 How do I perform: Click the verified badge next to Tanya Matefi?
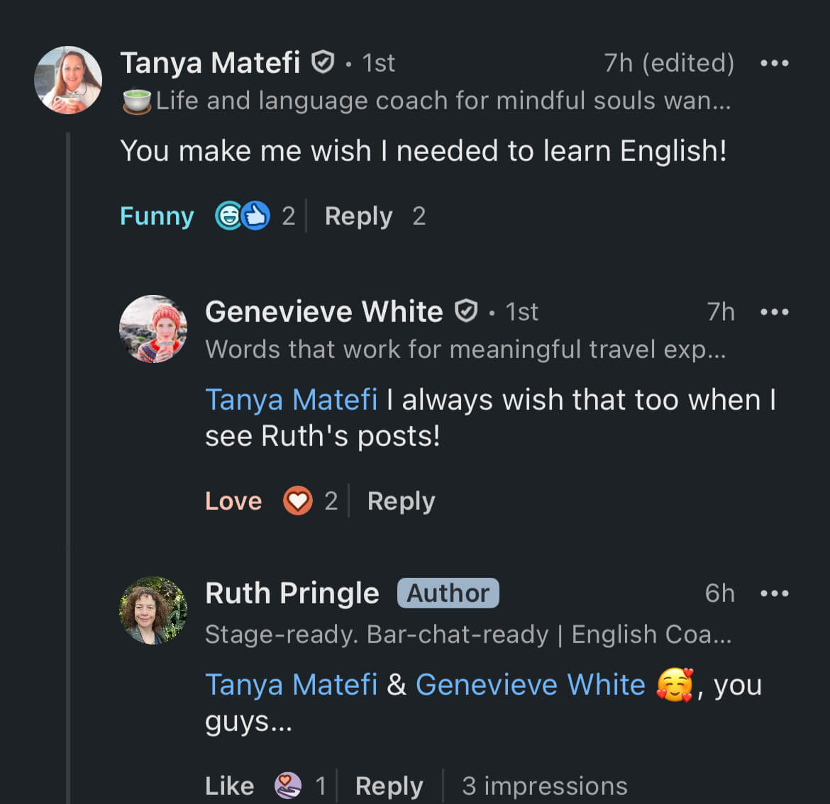(323, 62)
